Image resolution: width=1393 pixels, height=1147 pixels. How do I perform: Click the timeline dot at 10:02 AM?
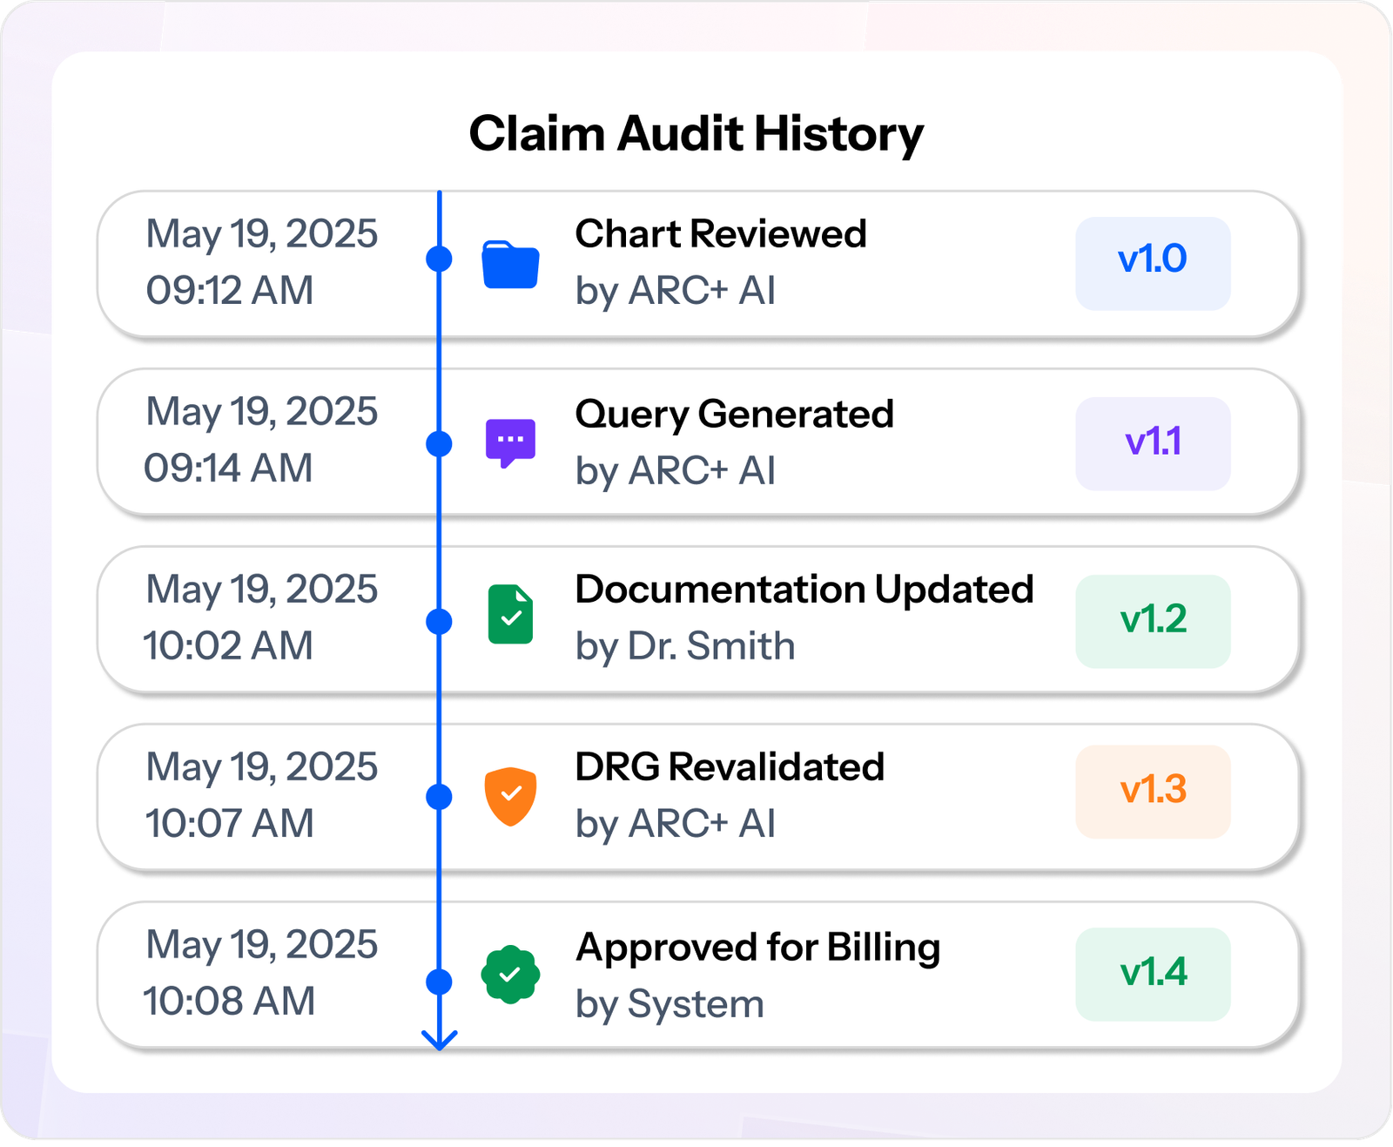click(x=440, y=622)
